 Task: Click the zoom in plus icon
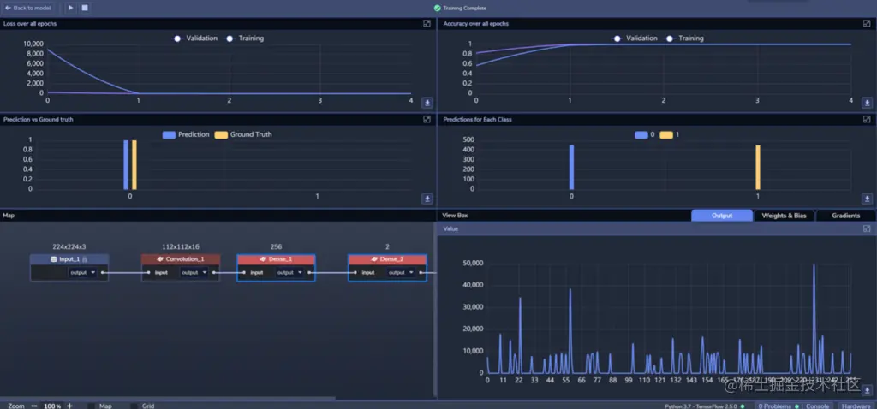(x=69, y=406)
